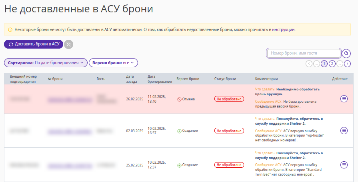The height and width of the screenshot is (182, 358).
Task: Click the Статус брони column header
Action: coord(225,79)
